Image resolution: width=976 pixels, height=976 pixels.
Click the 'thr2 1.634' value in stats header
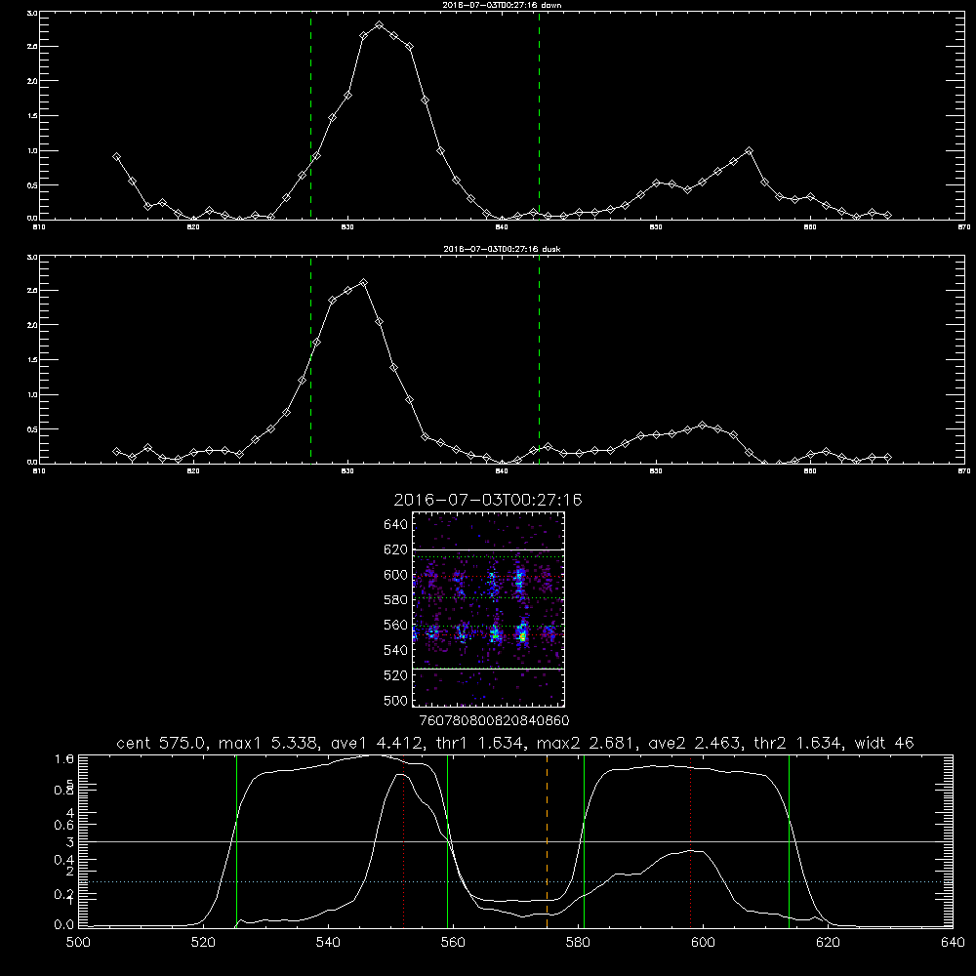798,743
